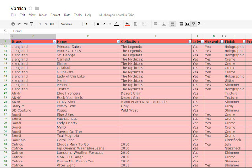Star the Varnish document
The image size is (252, 168).
(x=30, y=8)
